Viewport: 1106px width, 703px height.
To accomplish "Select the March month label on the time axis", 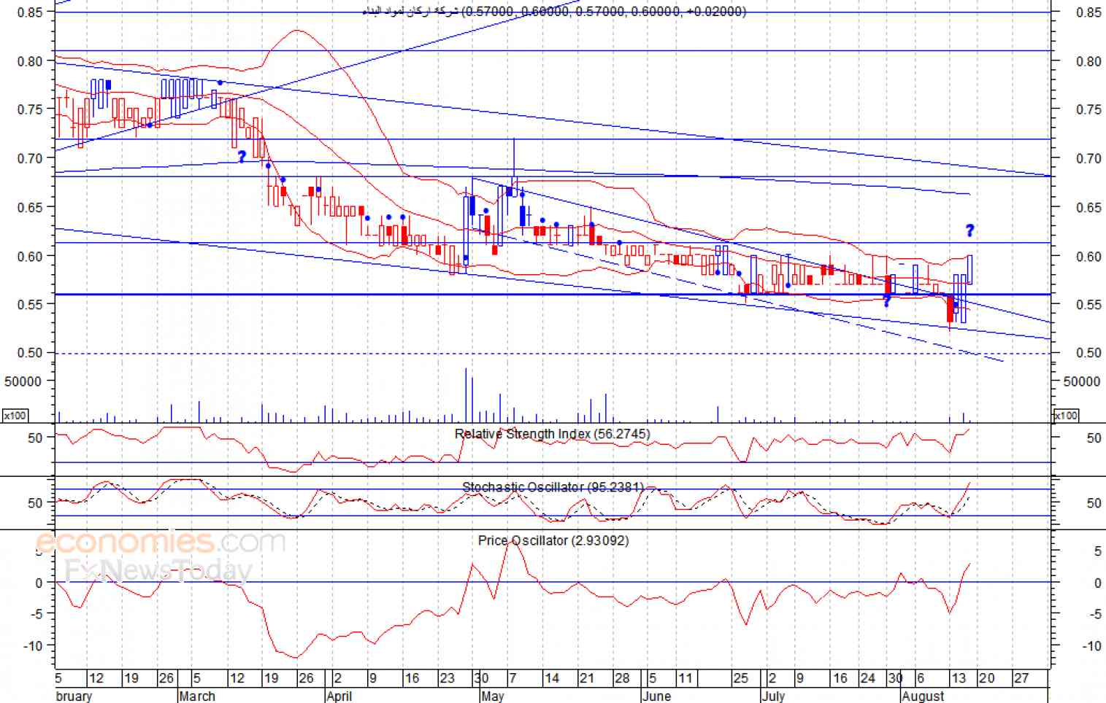I will [197, 696].
